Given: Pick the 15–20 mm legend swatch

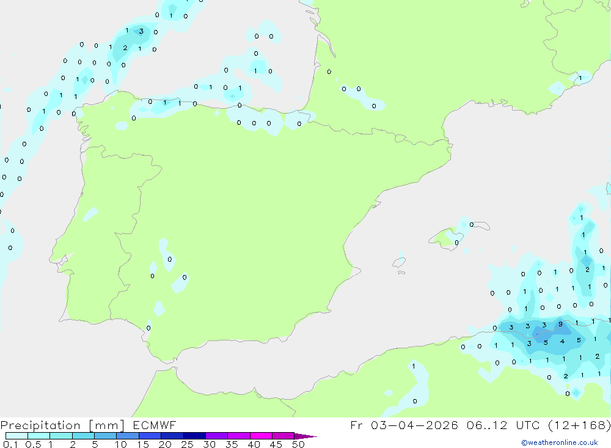Looking at the screenshot, I should point(150,436).
